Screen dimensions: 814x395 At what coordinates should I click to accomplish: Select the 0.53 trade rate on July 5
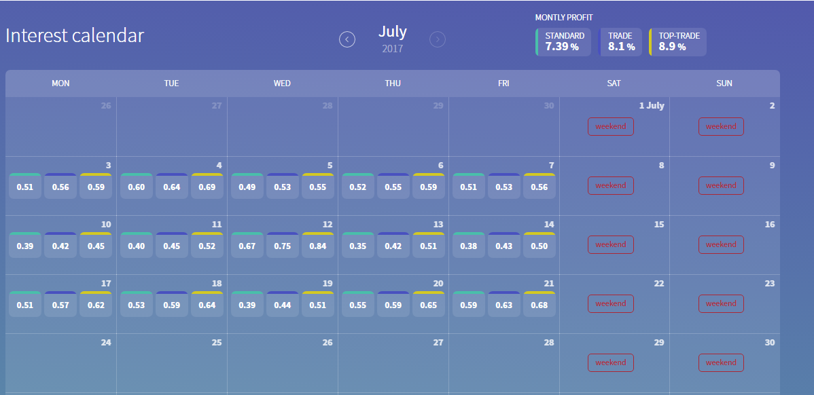click(283, 187)
